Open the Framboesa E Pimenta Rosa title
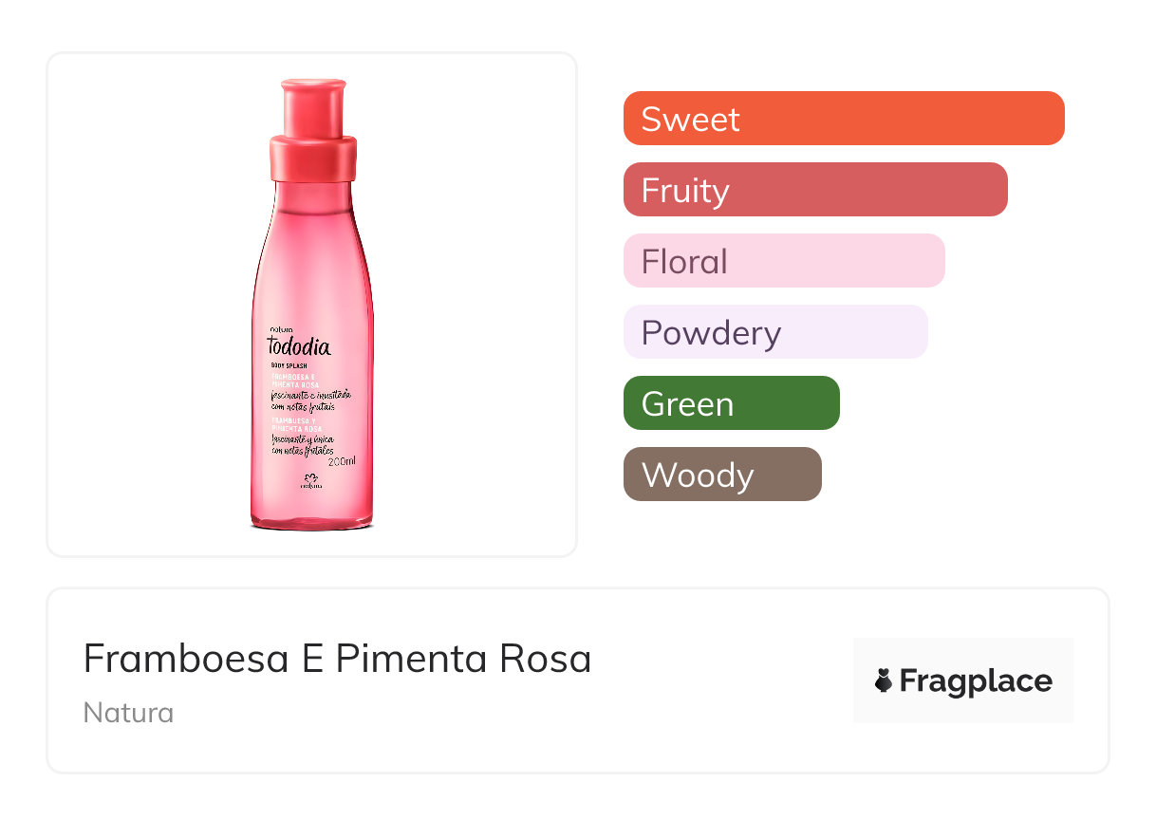Image resolution: width=1156 pixels, height=820 pixels. coord(337,658)
